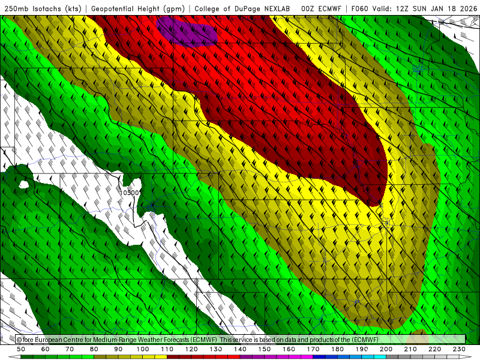Click the "50" color scale label
480x360 pixels.
pos(21,349)
